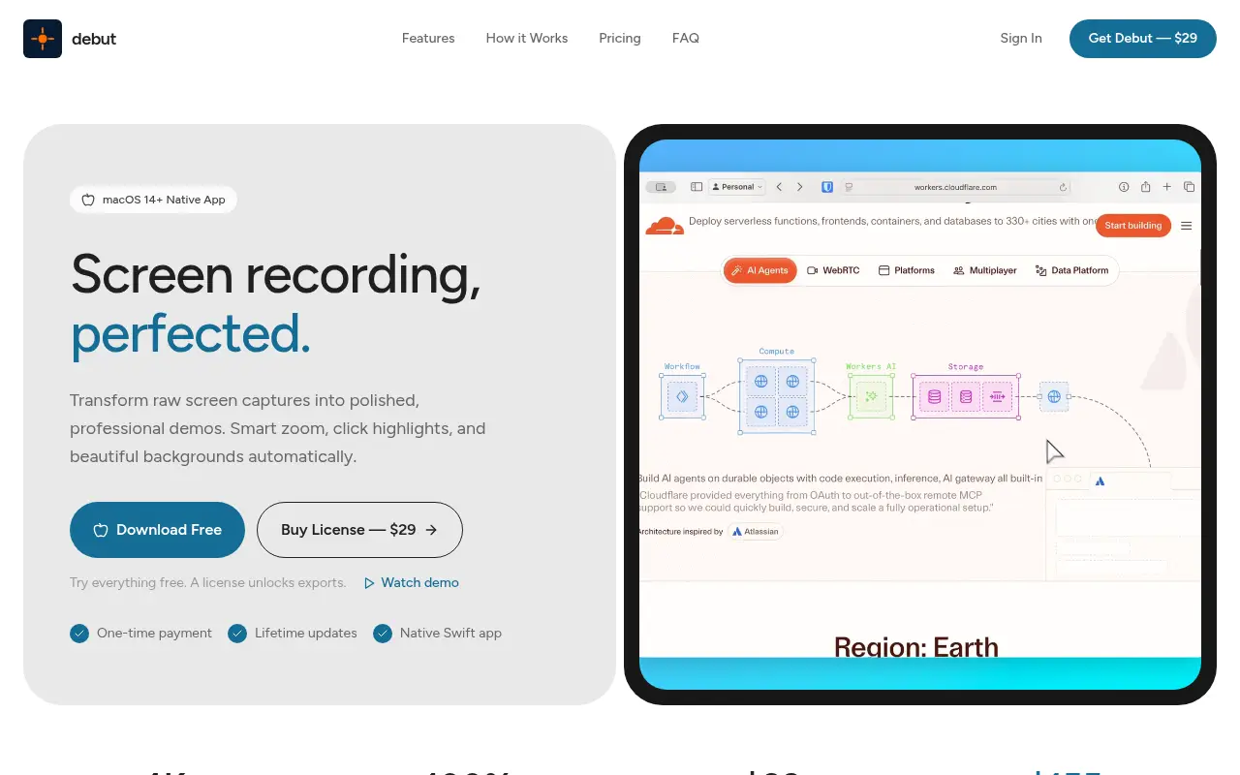Click the reload icon in address bar
Viewport: 1240px width, 775px height.
pos(1063,187)
